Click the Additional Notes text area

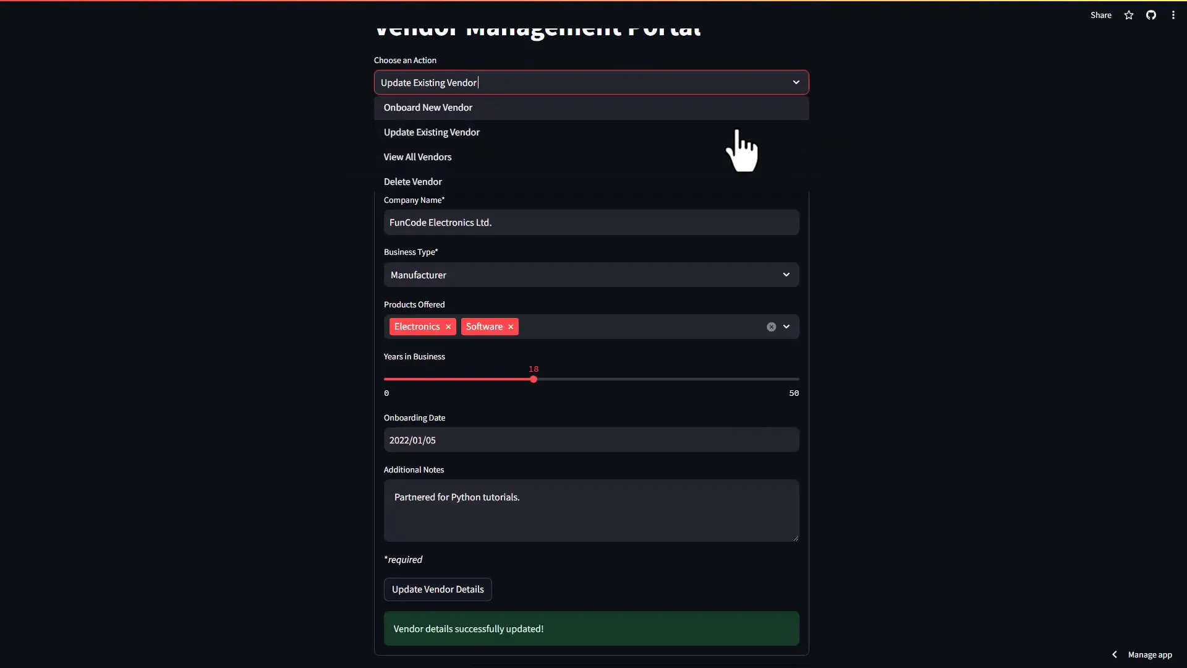coord(591,510)
